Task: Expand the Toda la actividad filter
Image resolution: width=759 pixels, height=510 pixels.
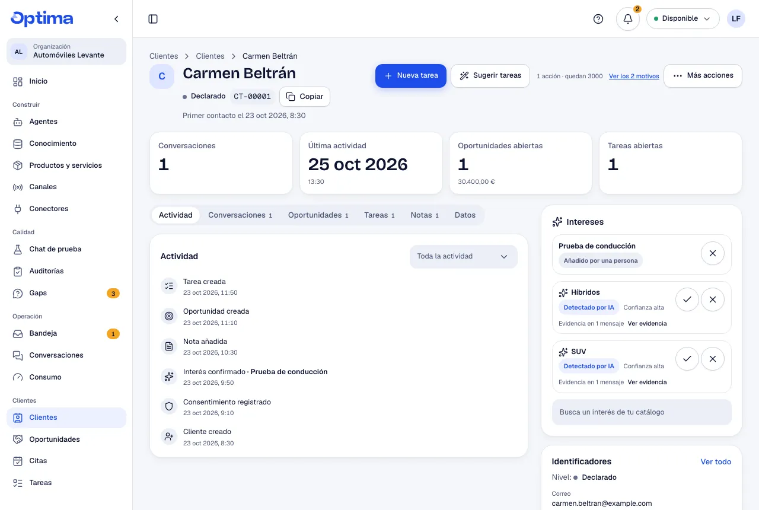Action: tap(463, 257)
